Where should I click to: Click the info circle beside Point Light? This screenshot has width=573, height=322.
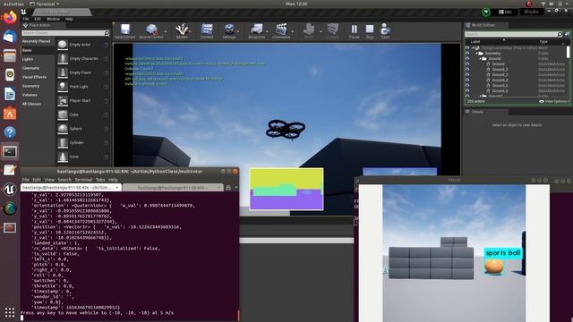(106, 87)
